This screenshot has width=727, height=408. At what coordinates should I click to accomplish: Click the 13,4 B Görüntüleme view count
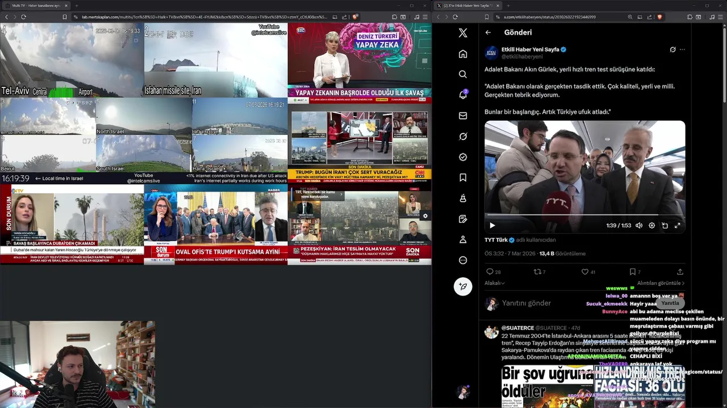pyautogui.click(x=562, y=253)
